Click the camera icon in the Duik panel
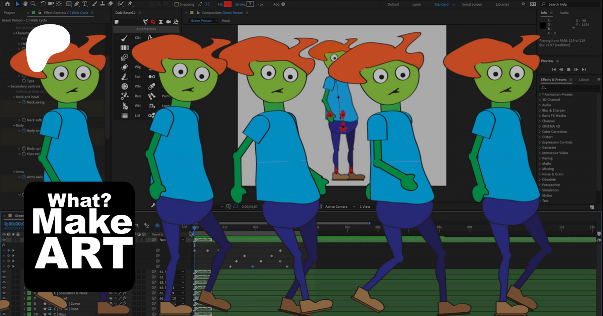The width and height of the screenshot is (603, 316). (x=169, y=22)
